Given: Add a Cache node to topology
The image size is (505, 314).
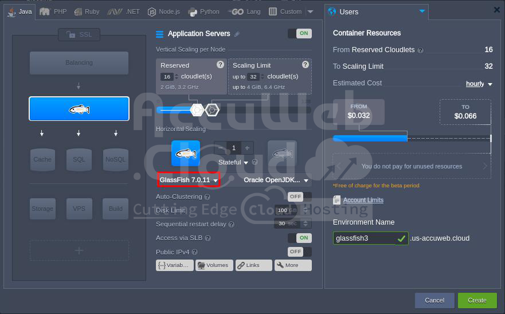Looking at the screenshot, I should [x=42, y=160].
